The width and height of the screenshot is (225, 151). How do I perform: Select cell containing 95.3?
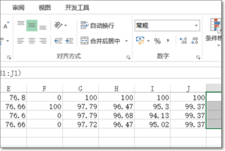(x=152, y=107)
